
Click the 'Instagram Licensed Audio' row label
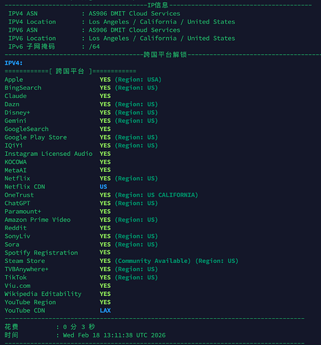click(x=48, y=154)
